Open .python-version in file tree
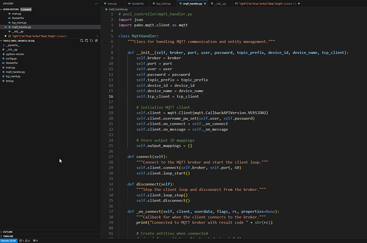The width and height of the screenshot is (367, 243). tap(15, 54)
